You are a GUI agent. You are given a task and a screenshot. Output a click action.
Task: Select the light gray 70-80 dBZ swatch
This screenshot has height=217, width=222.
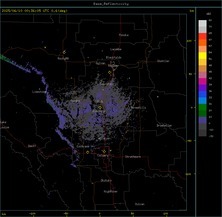(202, 23)
